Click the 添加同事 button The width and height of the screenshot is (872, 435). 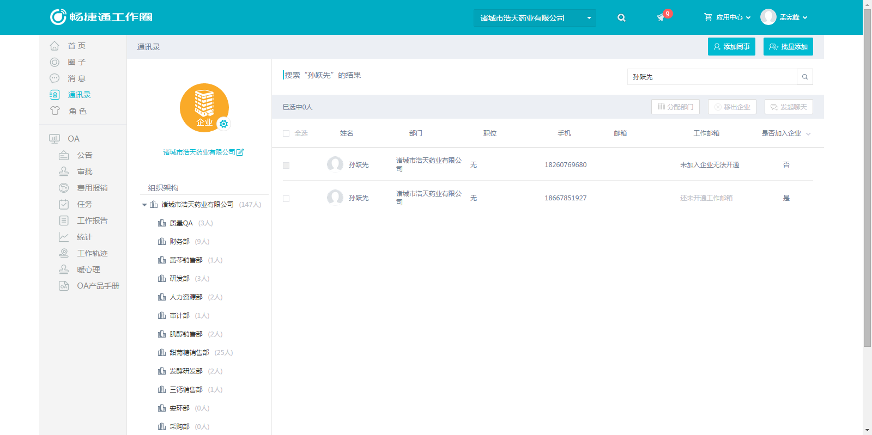(x=731, y=47)
